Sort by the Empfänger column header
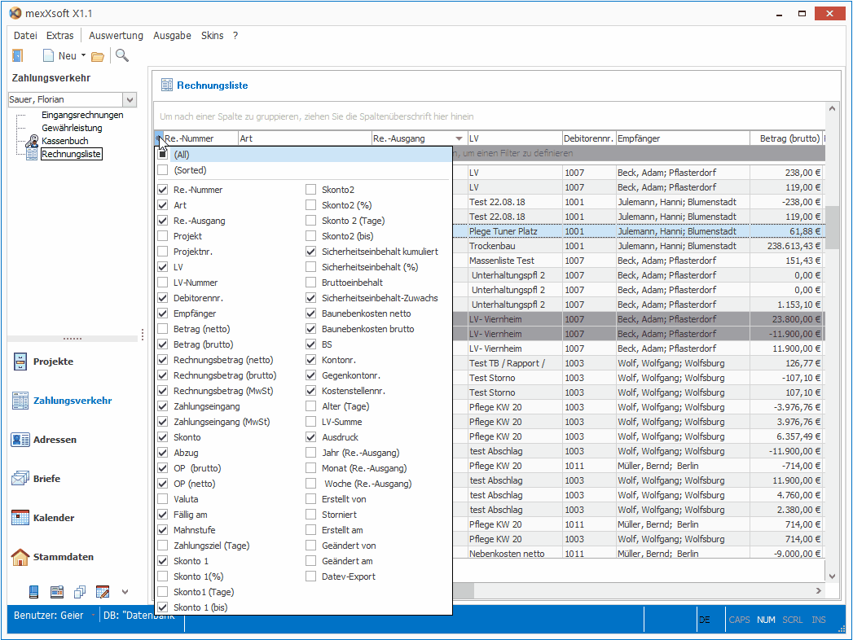The image size is (853, 640). pyautogui.click(x=683, y=138)
